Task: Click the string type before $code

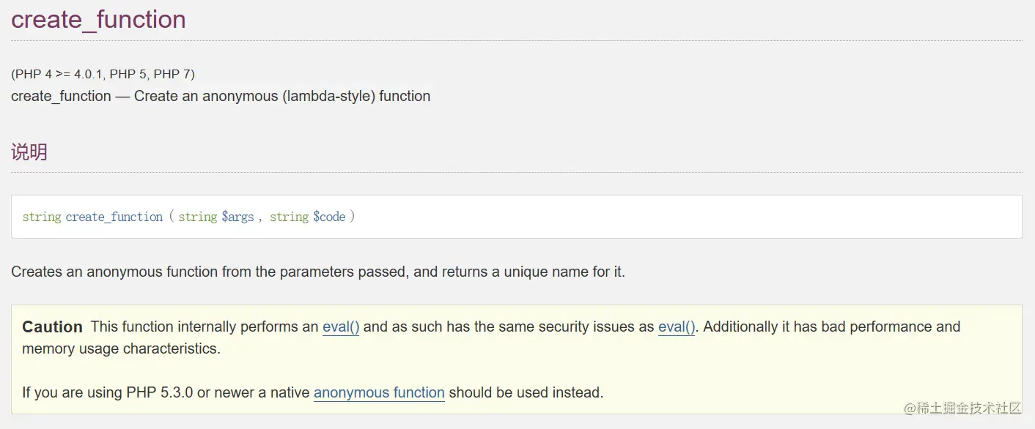Action: (289, 217)
